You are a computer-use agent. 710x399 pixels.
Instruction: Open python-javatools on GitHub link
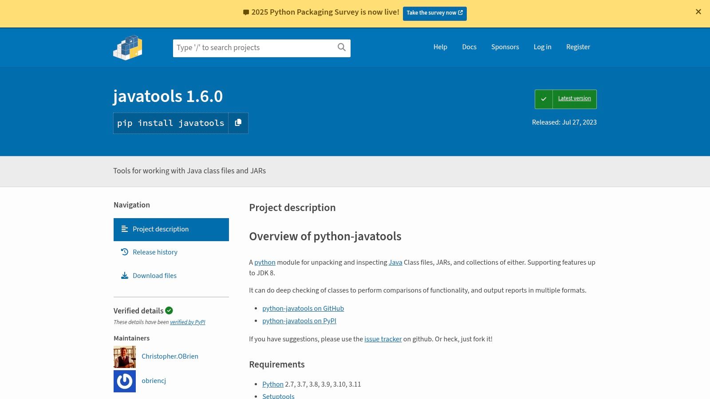(303, 309)
